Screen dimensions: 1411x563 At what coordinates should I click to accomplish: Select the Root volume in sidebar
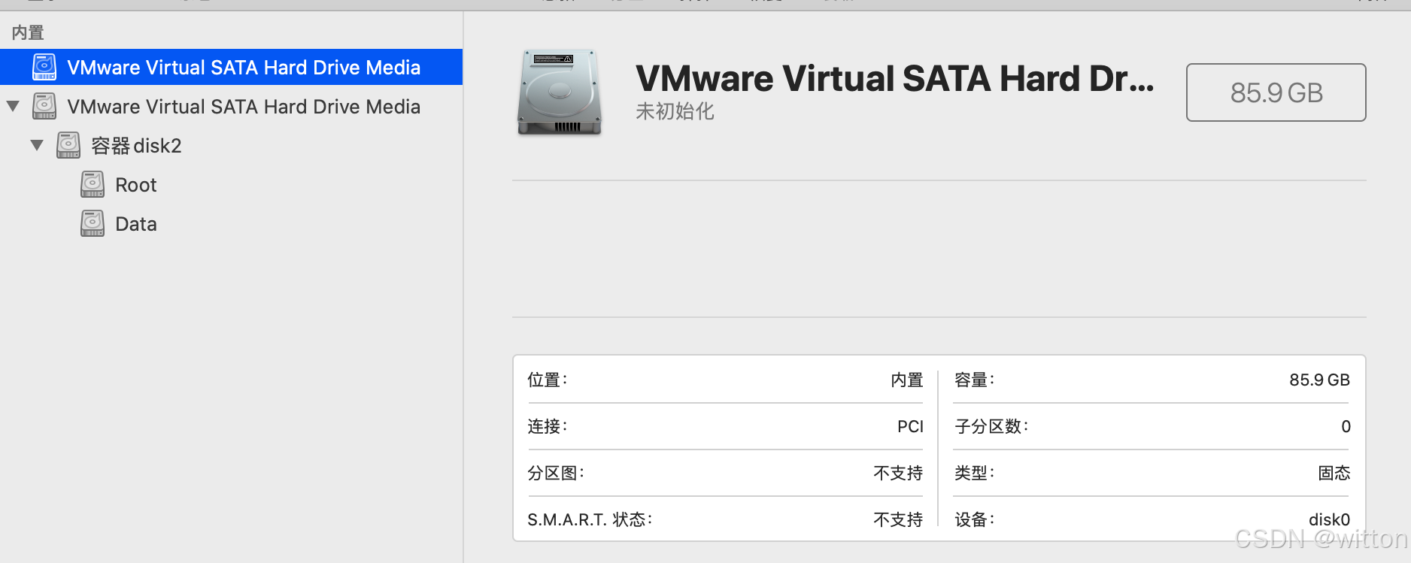click(136, 185)
